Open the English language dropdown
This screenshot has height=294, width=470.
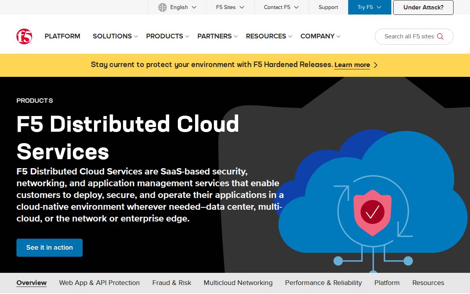pos(177,7)
